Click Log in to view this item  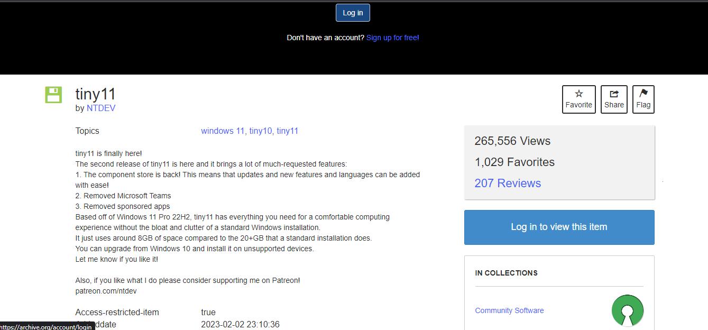(x=559, y=227)
